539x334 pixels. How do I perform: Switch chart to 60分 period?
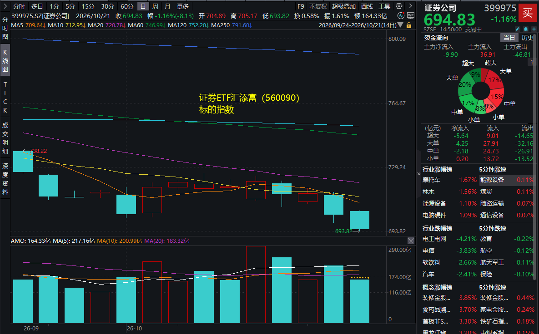point(127,6)
